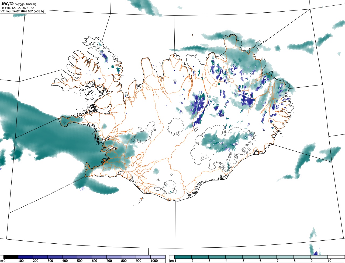Pick the '414' value near the east coast
This screenshot has height=263, width=345.
tap(282, 86)
